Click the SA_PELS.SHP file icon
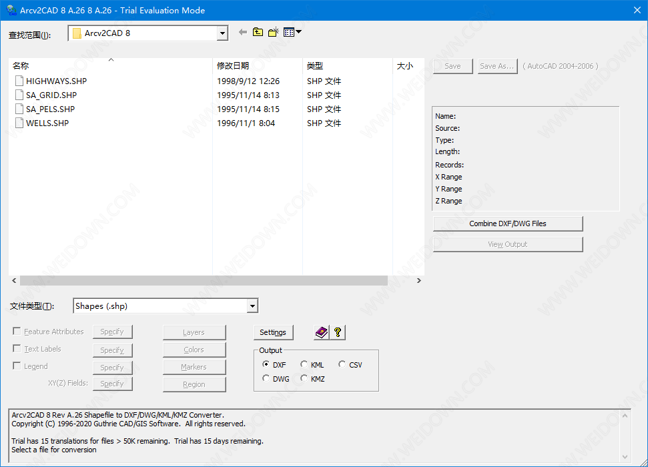This screenshot has height=467, width=648. coord(19,109)
